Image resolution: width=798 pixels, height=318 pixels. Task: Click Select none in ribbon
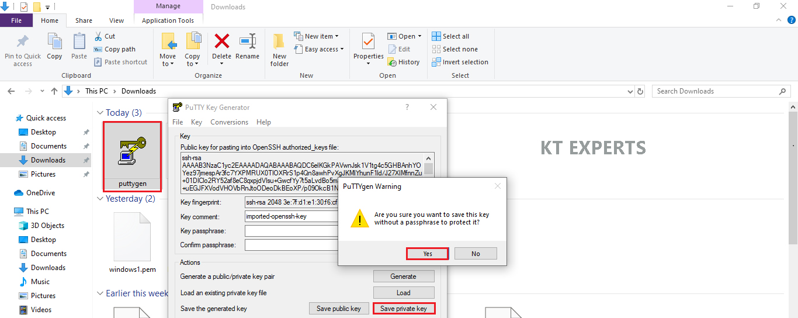click(454, 49)
